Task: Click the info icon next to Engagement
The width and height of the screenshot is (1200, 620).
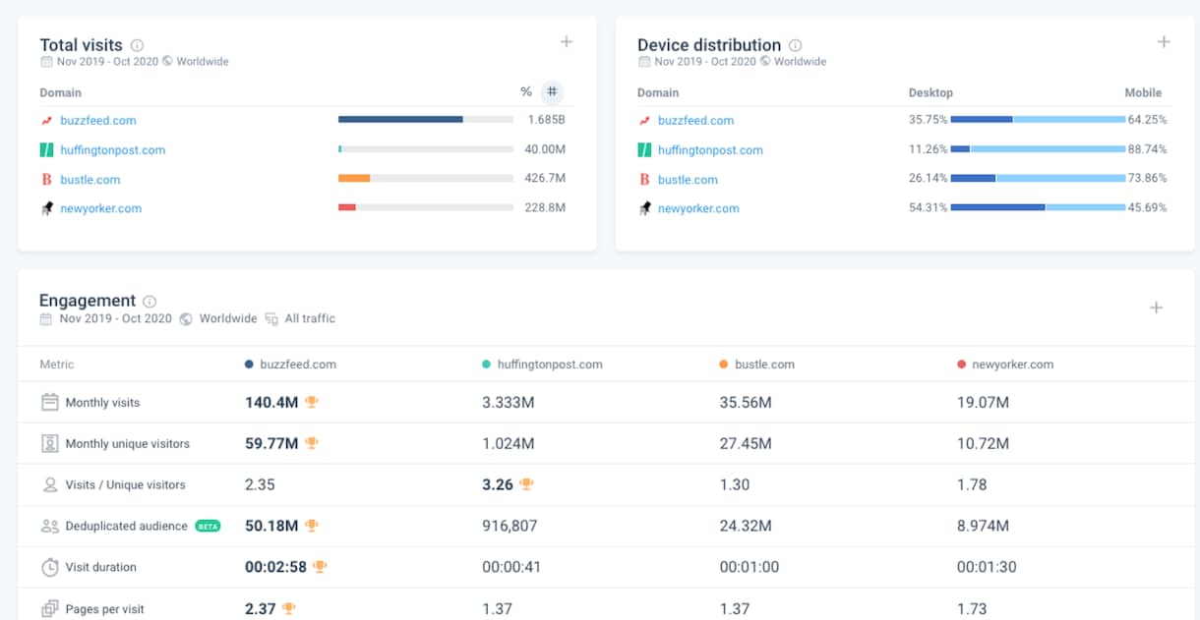Action: 150,302
